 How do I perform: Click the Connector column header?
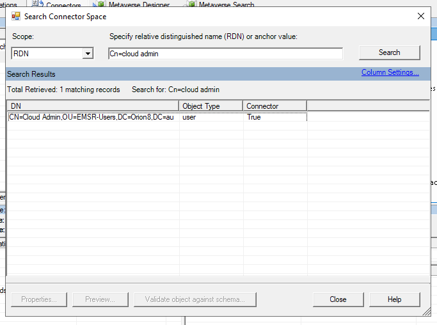pyautogui.click(x=274, y=106)
